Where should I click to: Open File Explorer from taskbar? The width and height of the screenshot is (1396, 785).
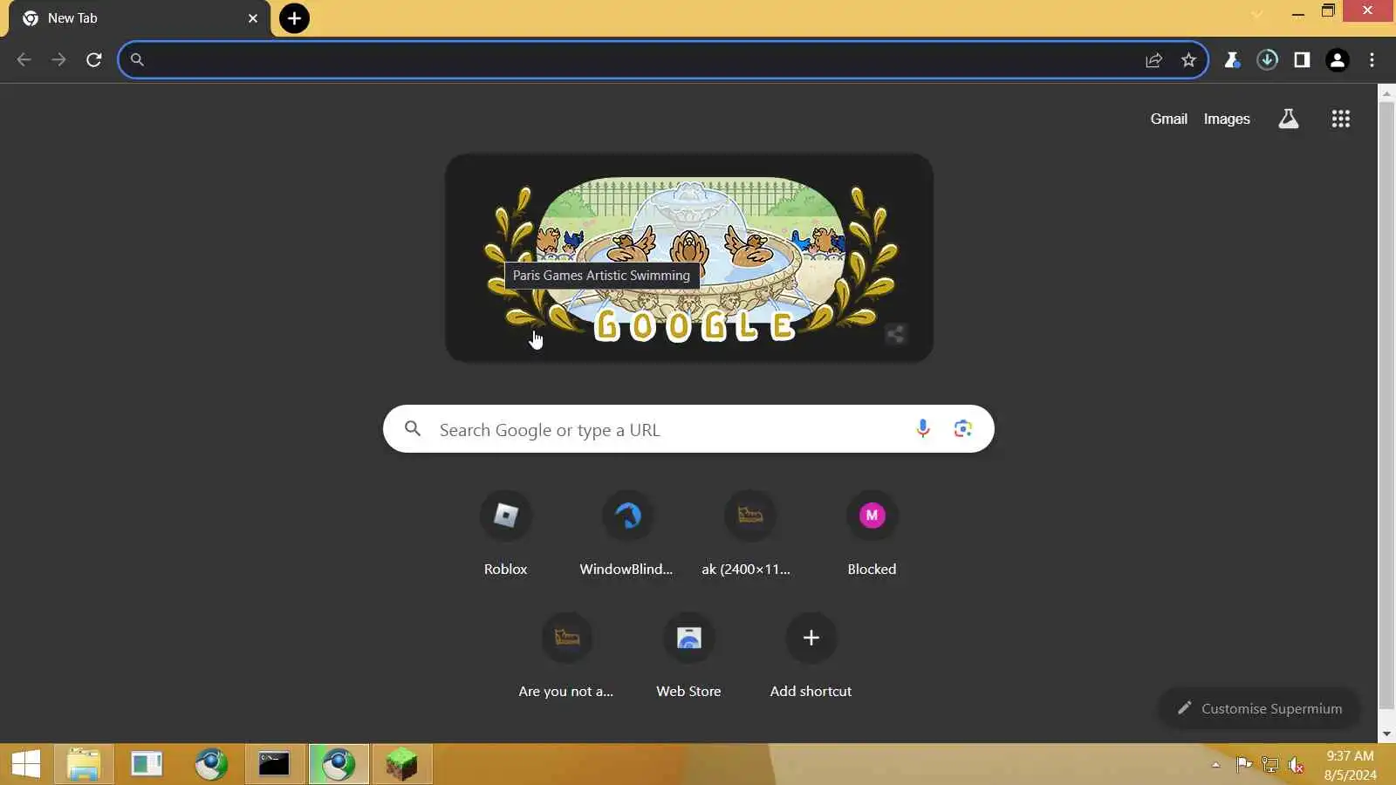84,765
